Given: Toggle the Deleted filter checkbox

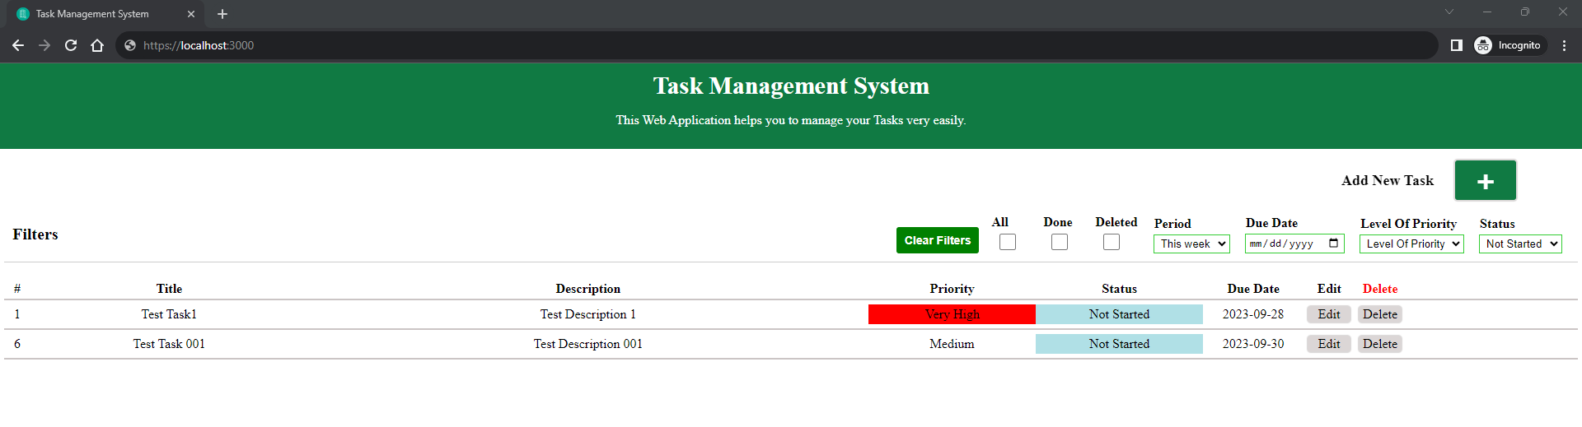Looking at the screenshot, I should [1112, 242].
